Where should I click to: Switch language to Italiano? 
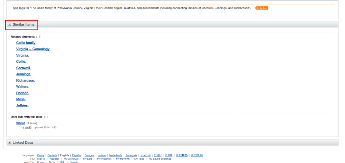(102, 155)
